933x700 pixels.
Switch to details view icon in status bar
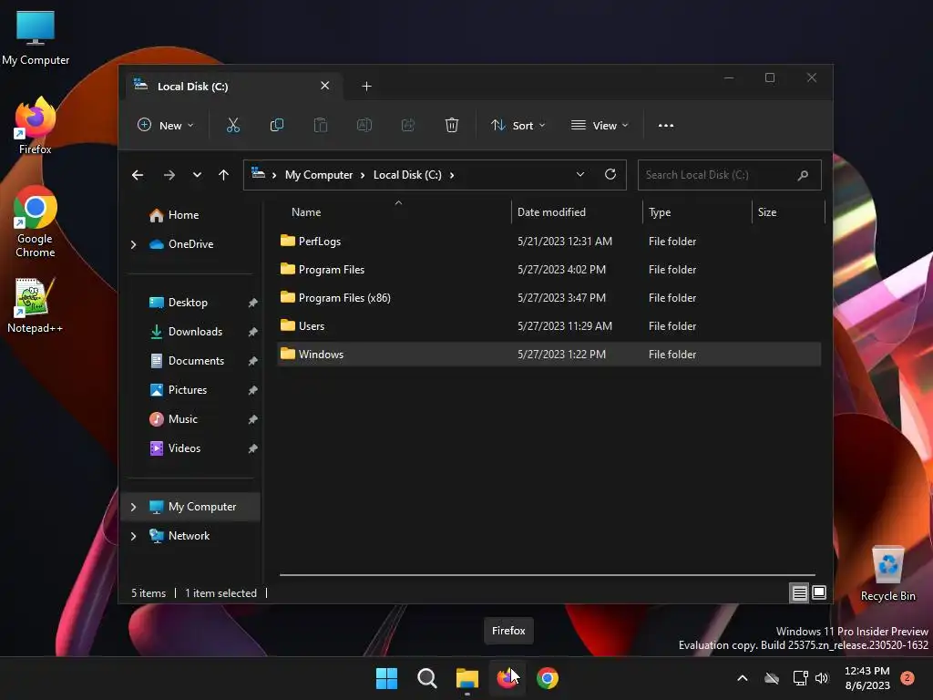point(799,592)
